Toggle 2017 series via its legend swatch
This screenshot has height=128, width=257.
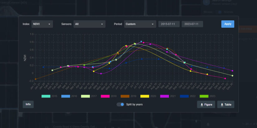85,96
